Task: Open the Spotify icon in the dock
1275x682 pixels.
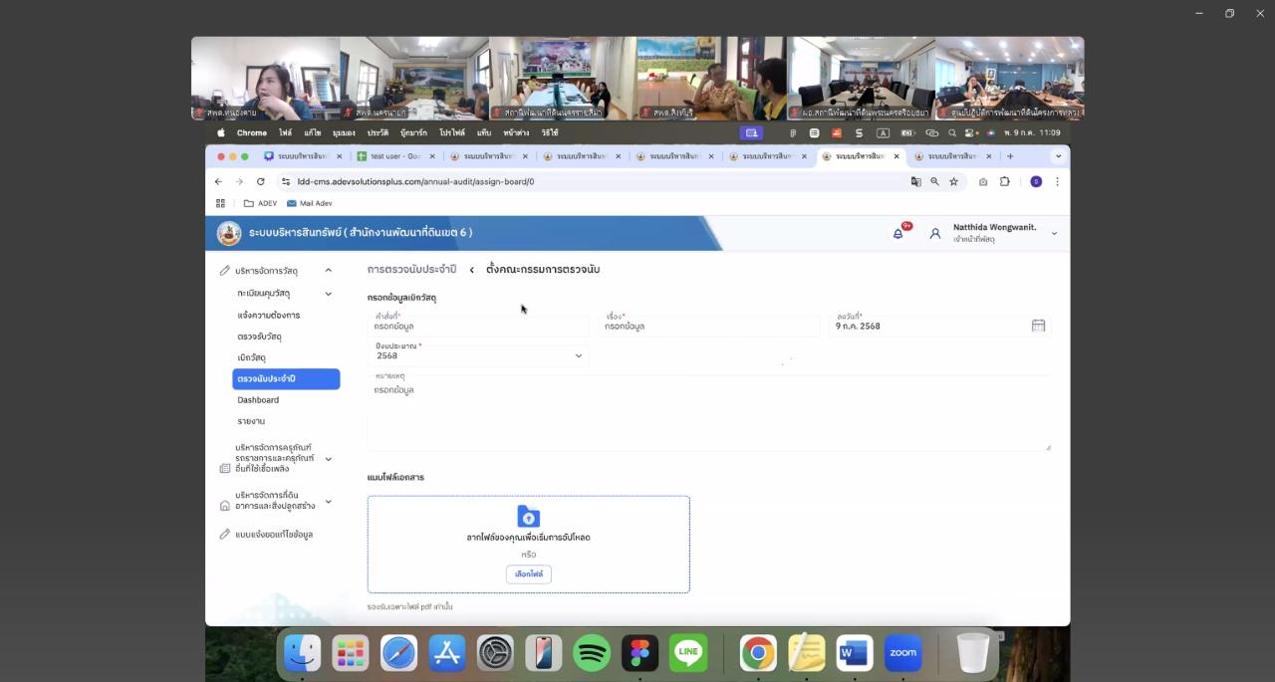Action: (592, 653)
